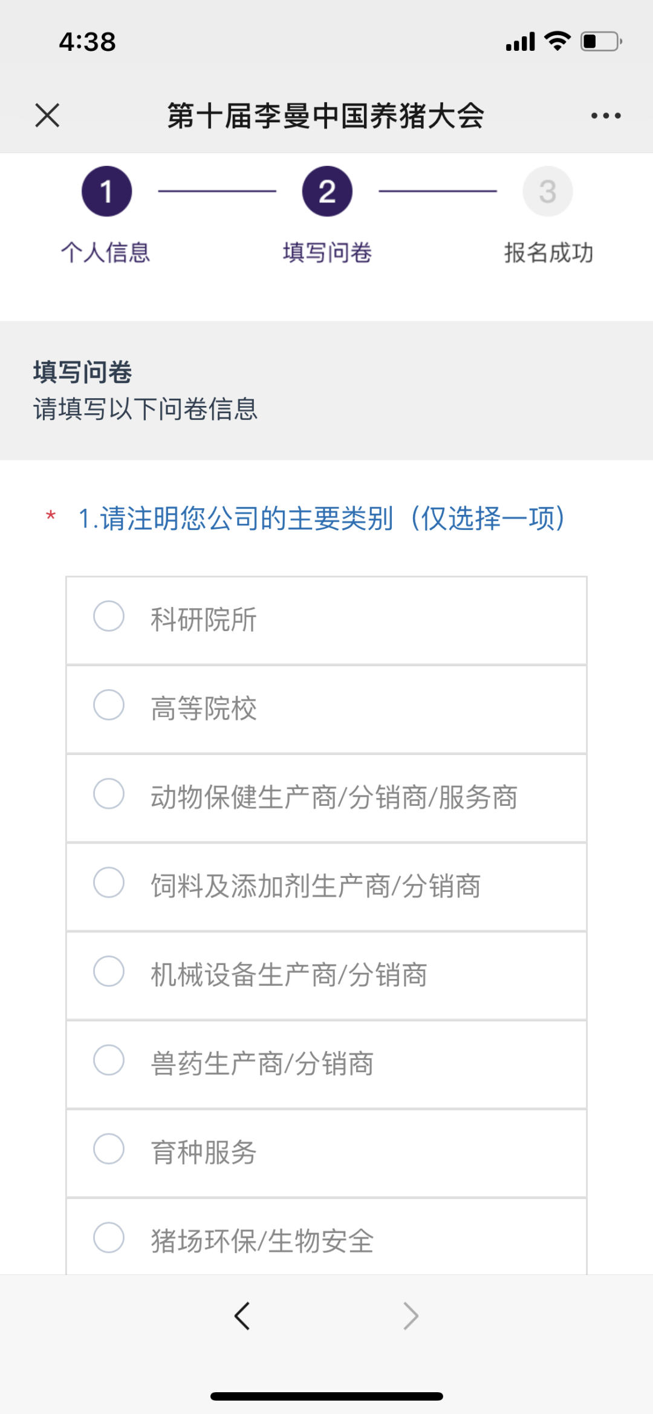
Task: Close the registration page with X icon
Action: point(47,115)
